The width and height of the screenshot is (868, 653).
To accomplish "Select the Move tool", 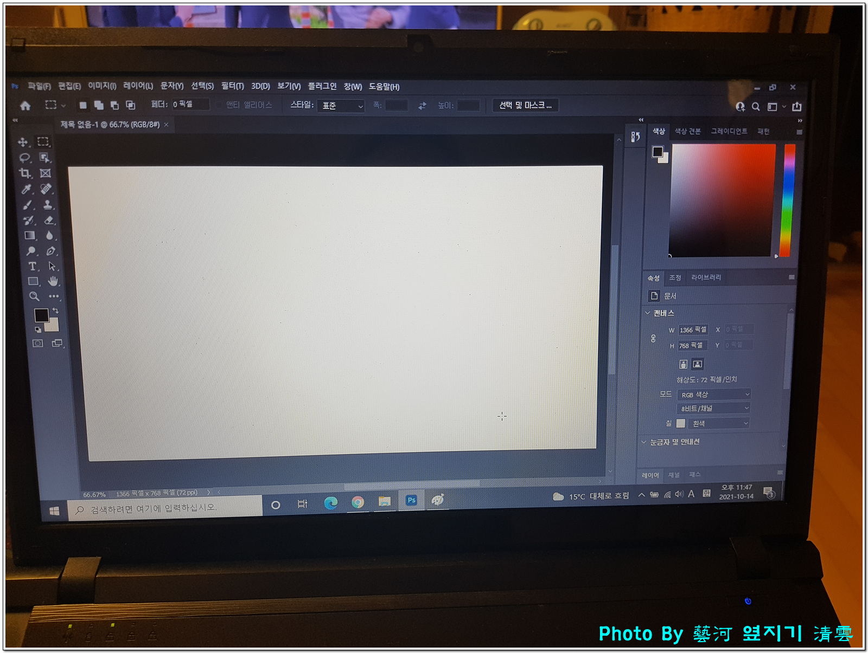I will click(x=23, y=142).
